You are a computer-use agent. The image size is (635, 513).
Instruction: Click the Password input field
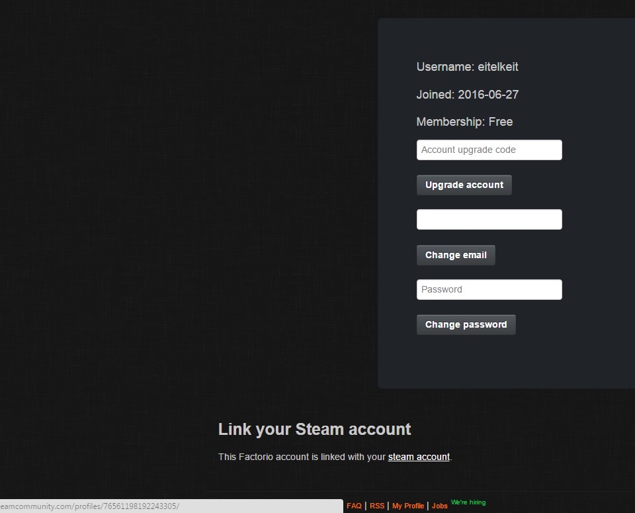click(x=489, y=290)
